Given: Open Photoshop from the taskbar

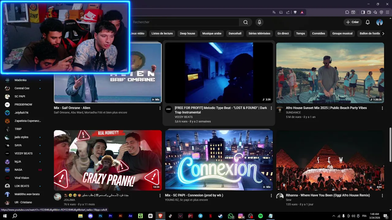Looking at the screenshot, I should [x=100, y=216].
